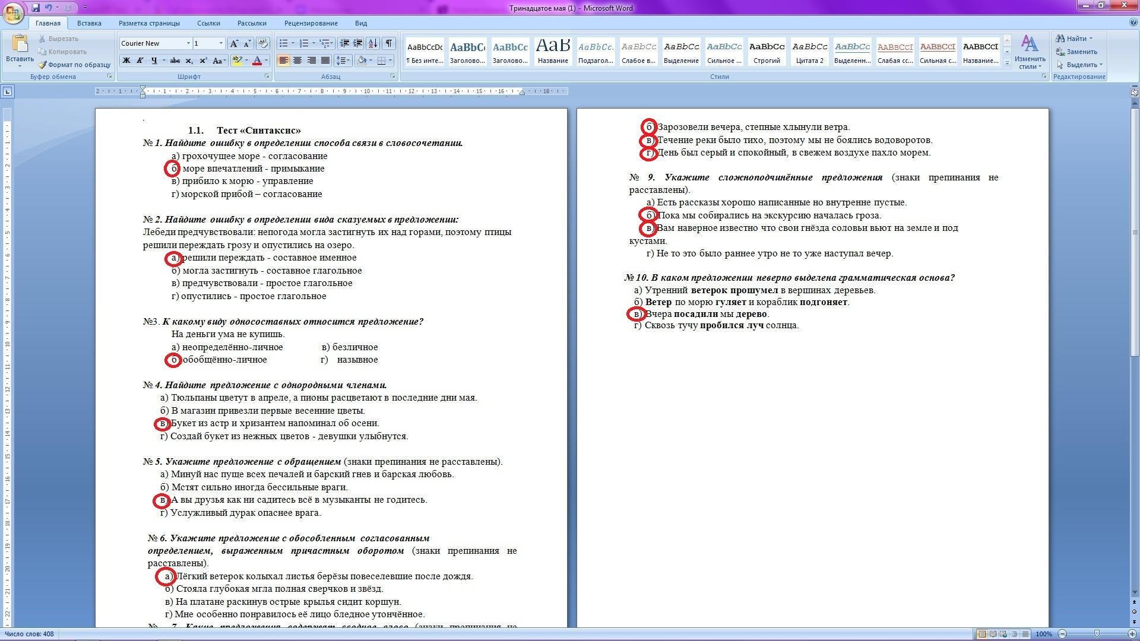Toggle bold formatting (Ж)
Screen dimensions: 1140x641
(126, 61)
